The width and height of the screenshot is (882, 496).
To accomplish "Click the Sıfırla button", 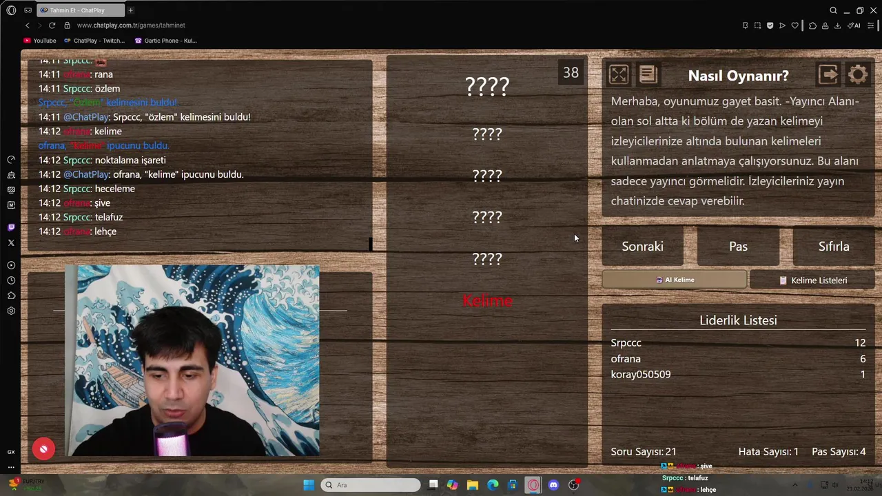I will click(834, 247).
